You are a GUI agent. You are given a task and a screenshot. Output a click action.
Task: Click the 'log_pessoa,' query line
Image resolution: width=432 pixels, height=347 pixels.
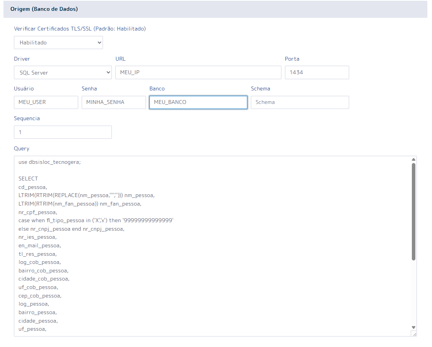pyautogui.click(x=34, y=304)
